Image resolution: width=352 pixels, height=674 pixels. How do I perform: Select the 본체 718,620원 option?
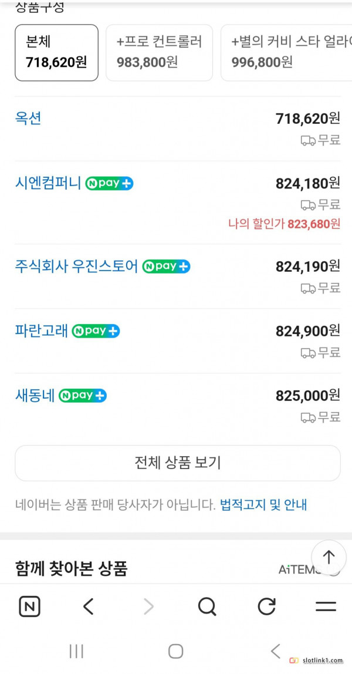tap(56, 52)
